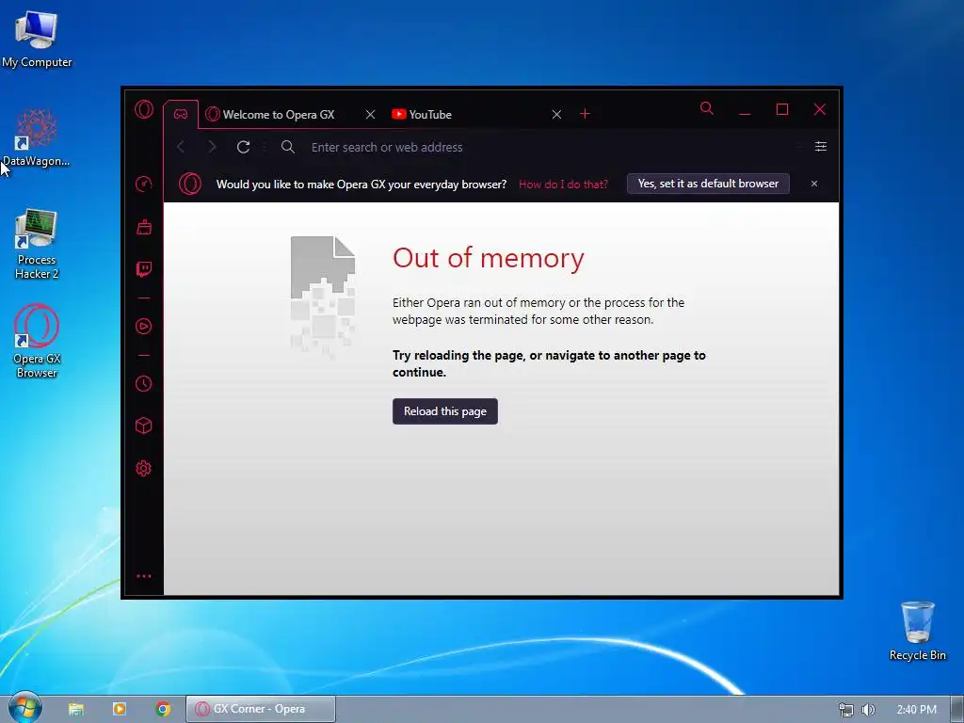
Task: Open the Windows Start menu
Action: 24,708
